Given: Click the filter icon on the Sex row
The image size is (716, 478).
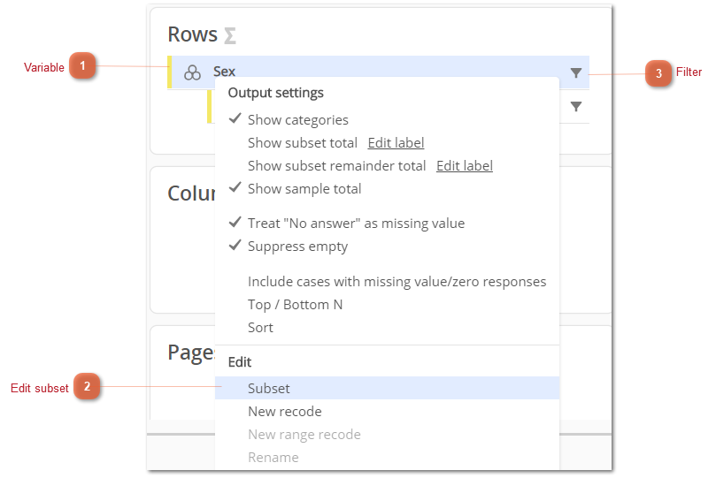Looking at the screenshot, I should click(576, 73).
